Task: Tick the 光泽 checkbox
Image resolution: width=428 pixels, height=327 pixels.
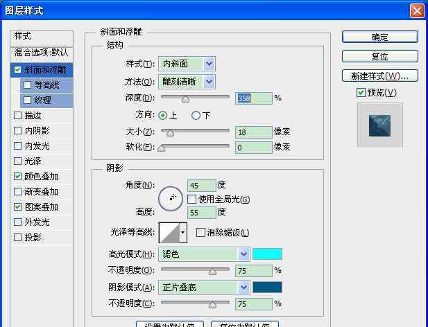Action: pyautogui.click(x=18, y=161)
